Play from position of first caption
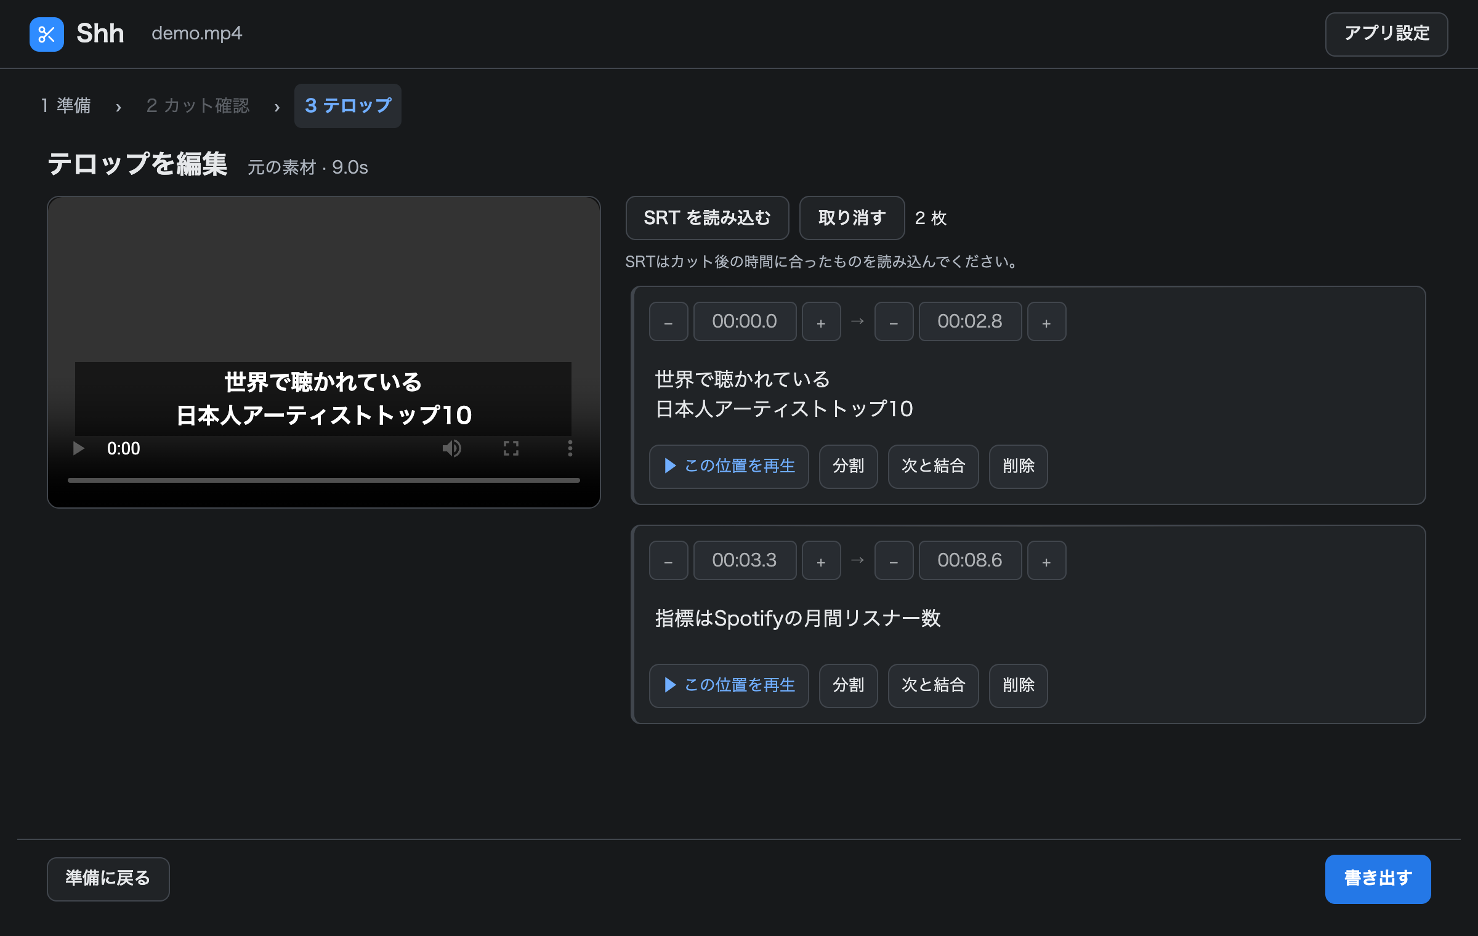Viewport: 1478px width, 936px height. pos(729,466)
